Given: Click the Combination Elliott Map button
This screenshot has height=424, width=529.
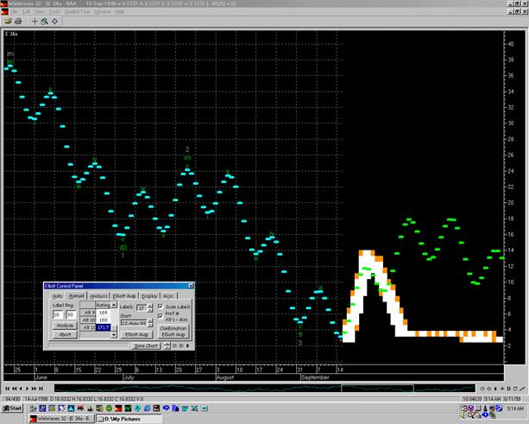Looking at the screenshot, I should (x=173, y=332).
